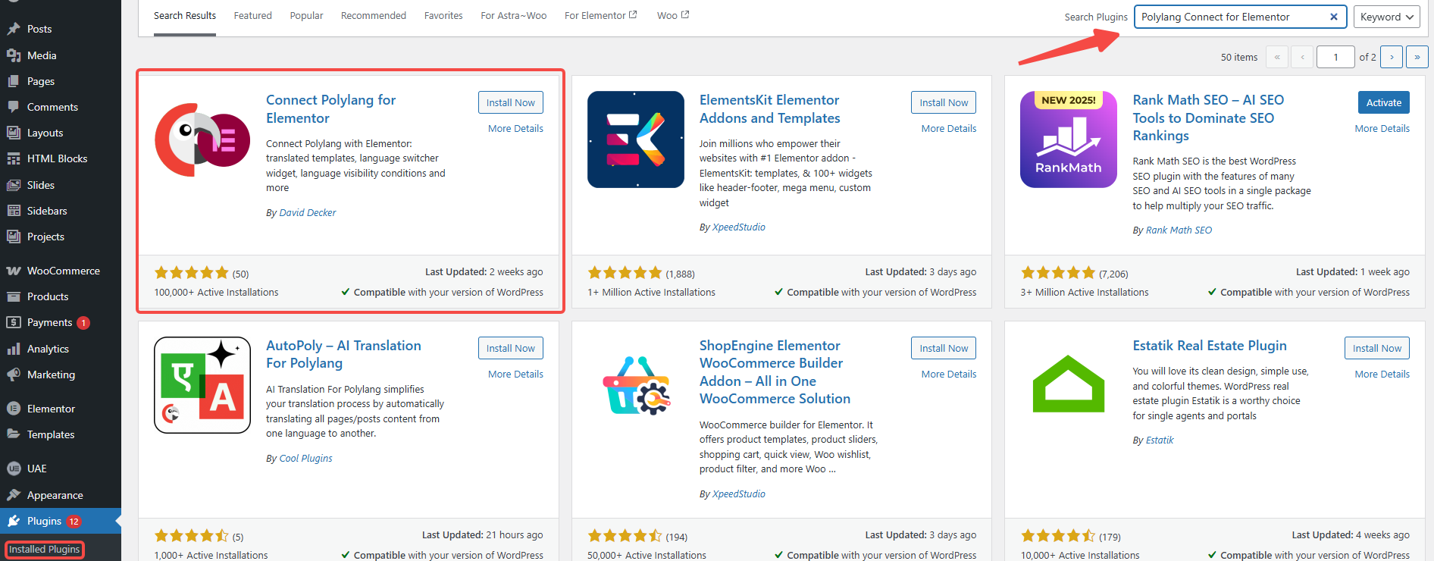Click the Search Plugins input field
This screenshot has width=1434, height=561.
[x=1232, y=17]
